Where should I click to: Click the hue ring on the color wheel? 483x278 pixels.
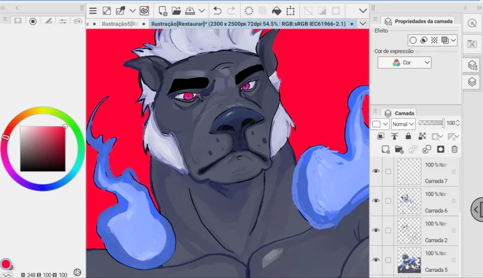pos(42,111)
